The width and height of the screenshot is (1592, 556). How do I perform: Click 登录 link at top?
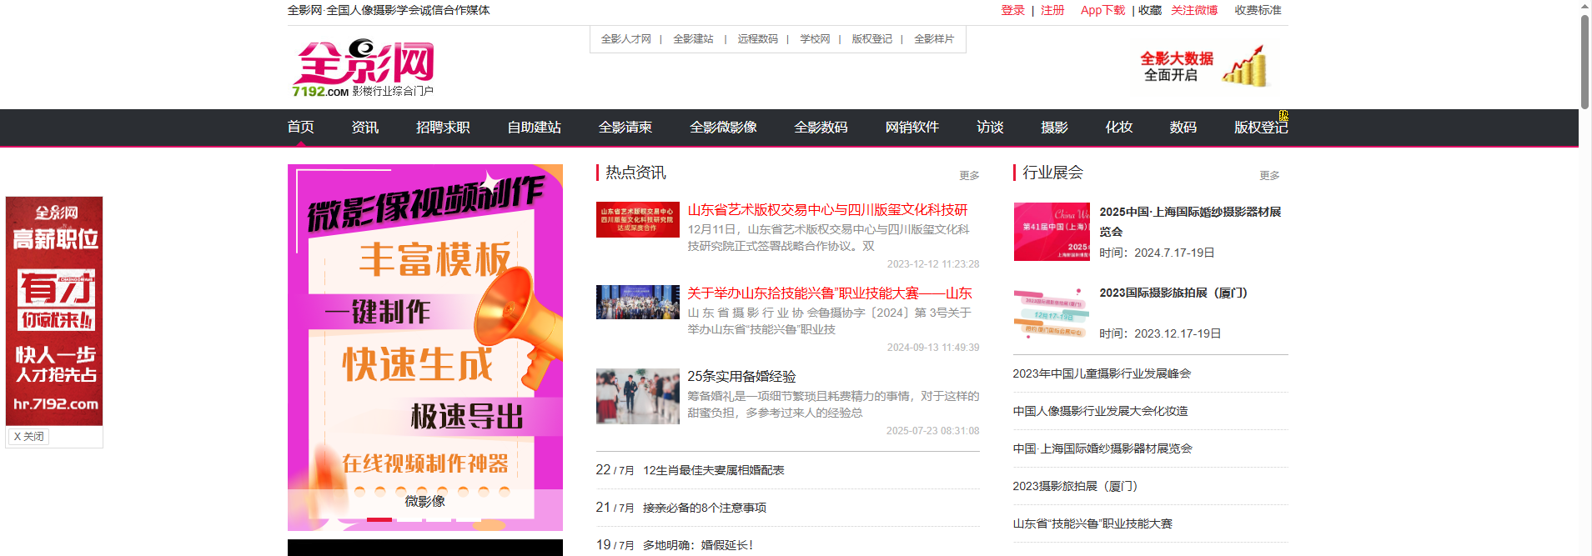point(1012,10)
